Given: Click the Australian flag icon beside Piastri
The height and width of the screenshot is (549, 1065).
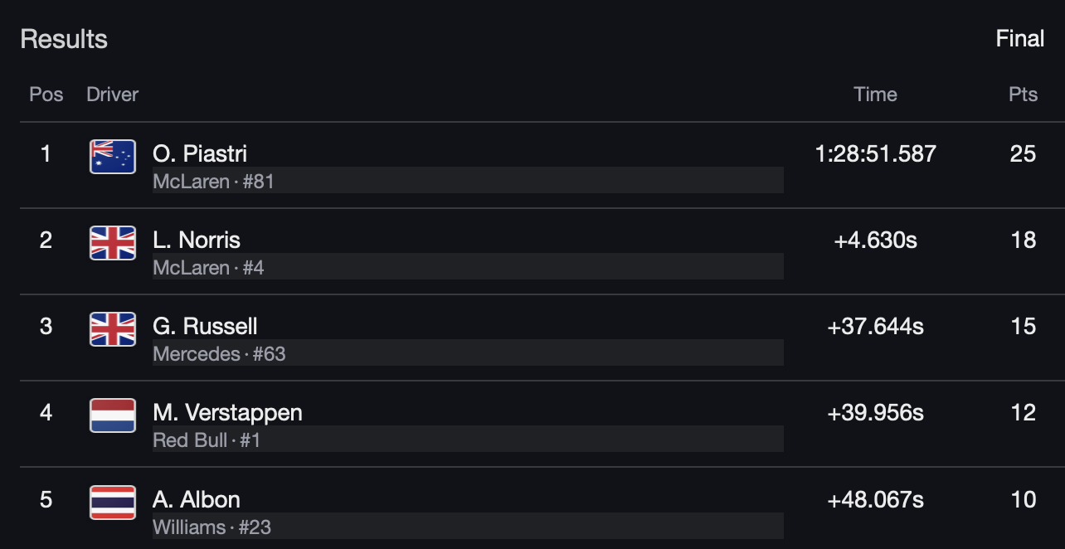Looking at the screenshot, I should click(113, 157).
